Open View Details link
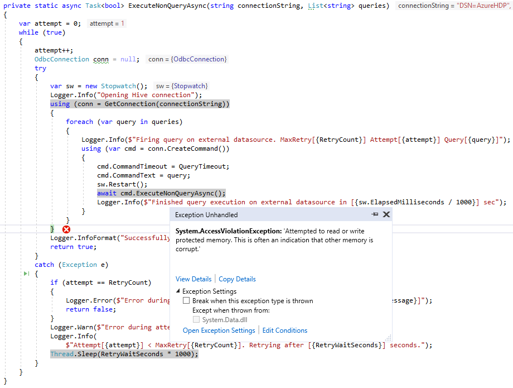 pos(193,279)
